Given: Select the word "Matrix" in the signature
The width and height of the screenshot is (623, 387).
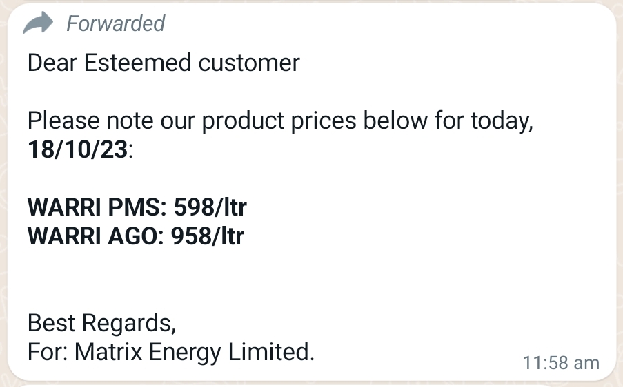Looking at the screenshot, I should [109, 353].
